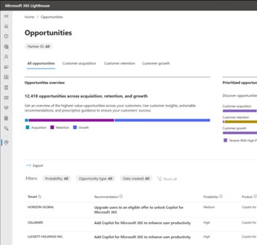
Task: Open the report page sidebar icon
Action: (x=6, y=118)
